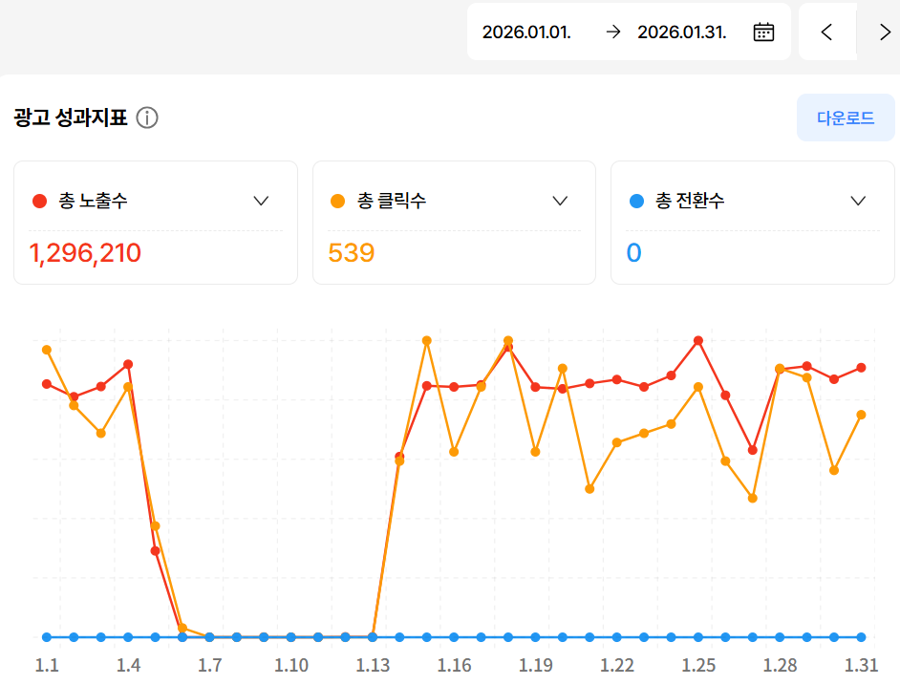Click the orange data point low at 1.27
The height and width of the screenshot is (685, 900).
pos(753,498)
